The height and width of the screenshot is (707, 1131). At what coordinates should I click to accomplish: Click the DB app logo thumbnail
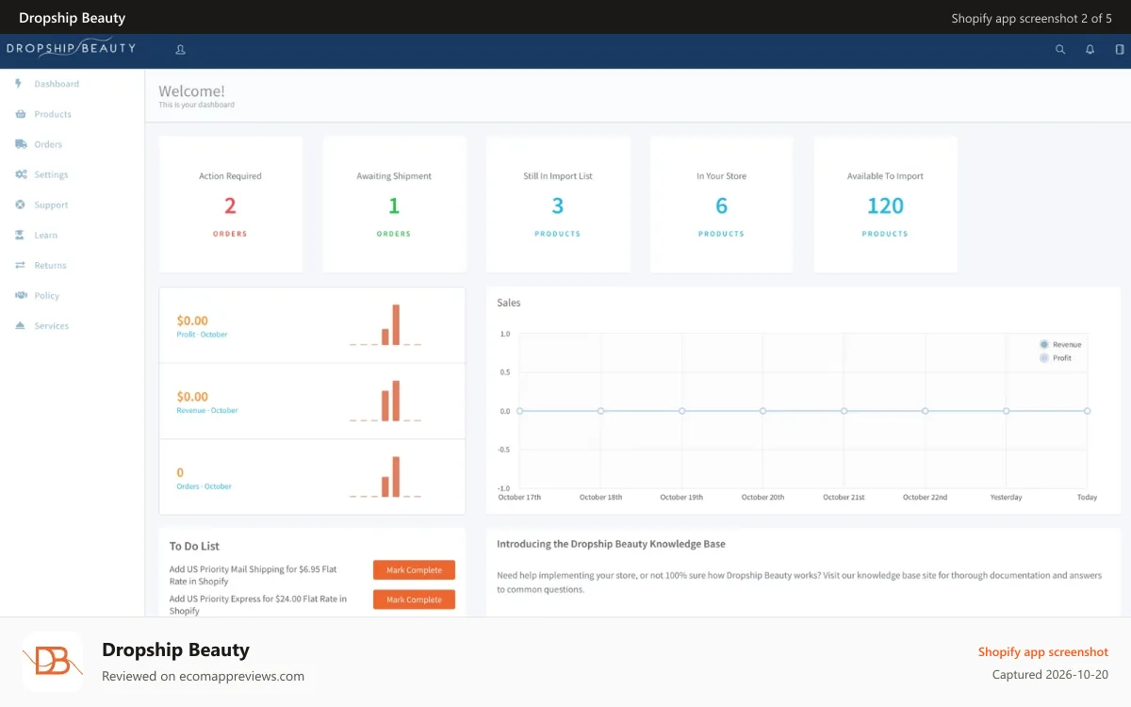coord(53,662)
